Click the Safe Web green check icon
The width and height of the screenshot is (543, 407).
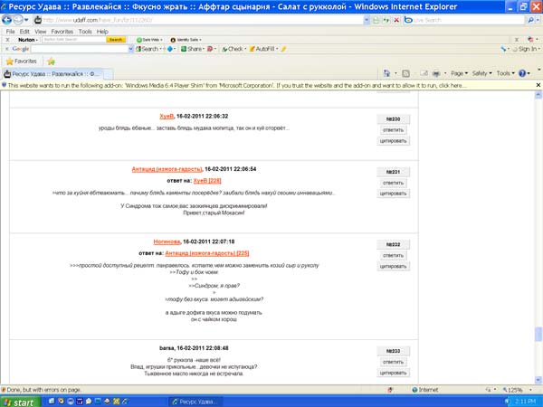(139, 40)
